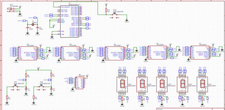Select the U2 74HC595N shift register
The image size is (225, 110).
click(157, 52)
